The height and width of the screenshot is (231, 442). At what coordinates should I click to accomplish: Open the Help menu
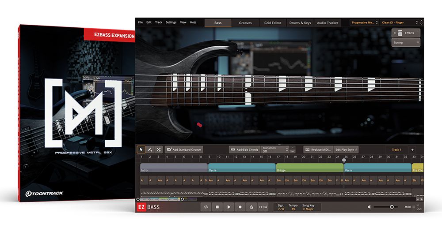coord(193,22)
